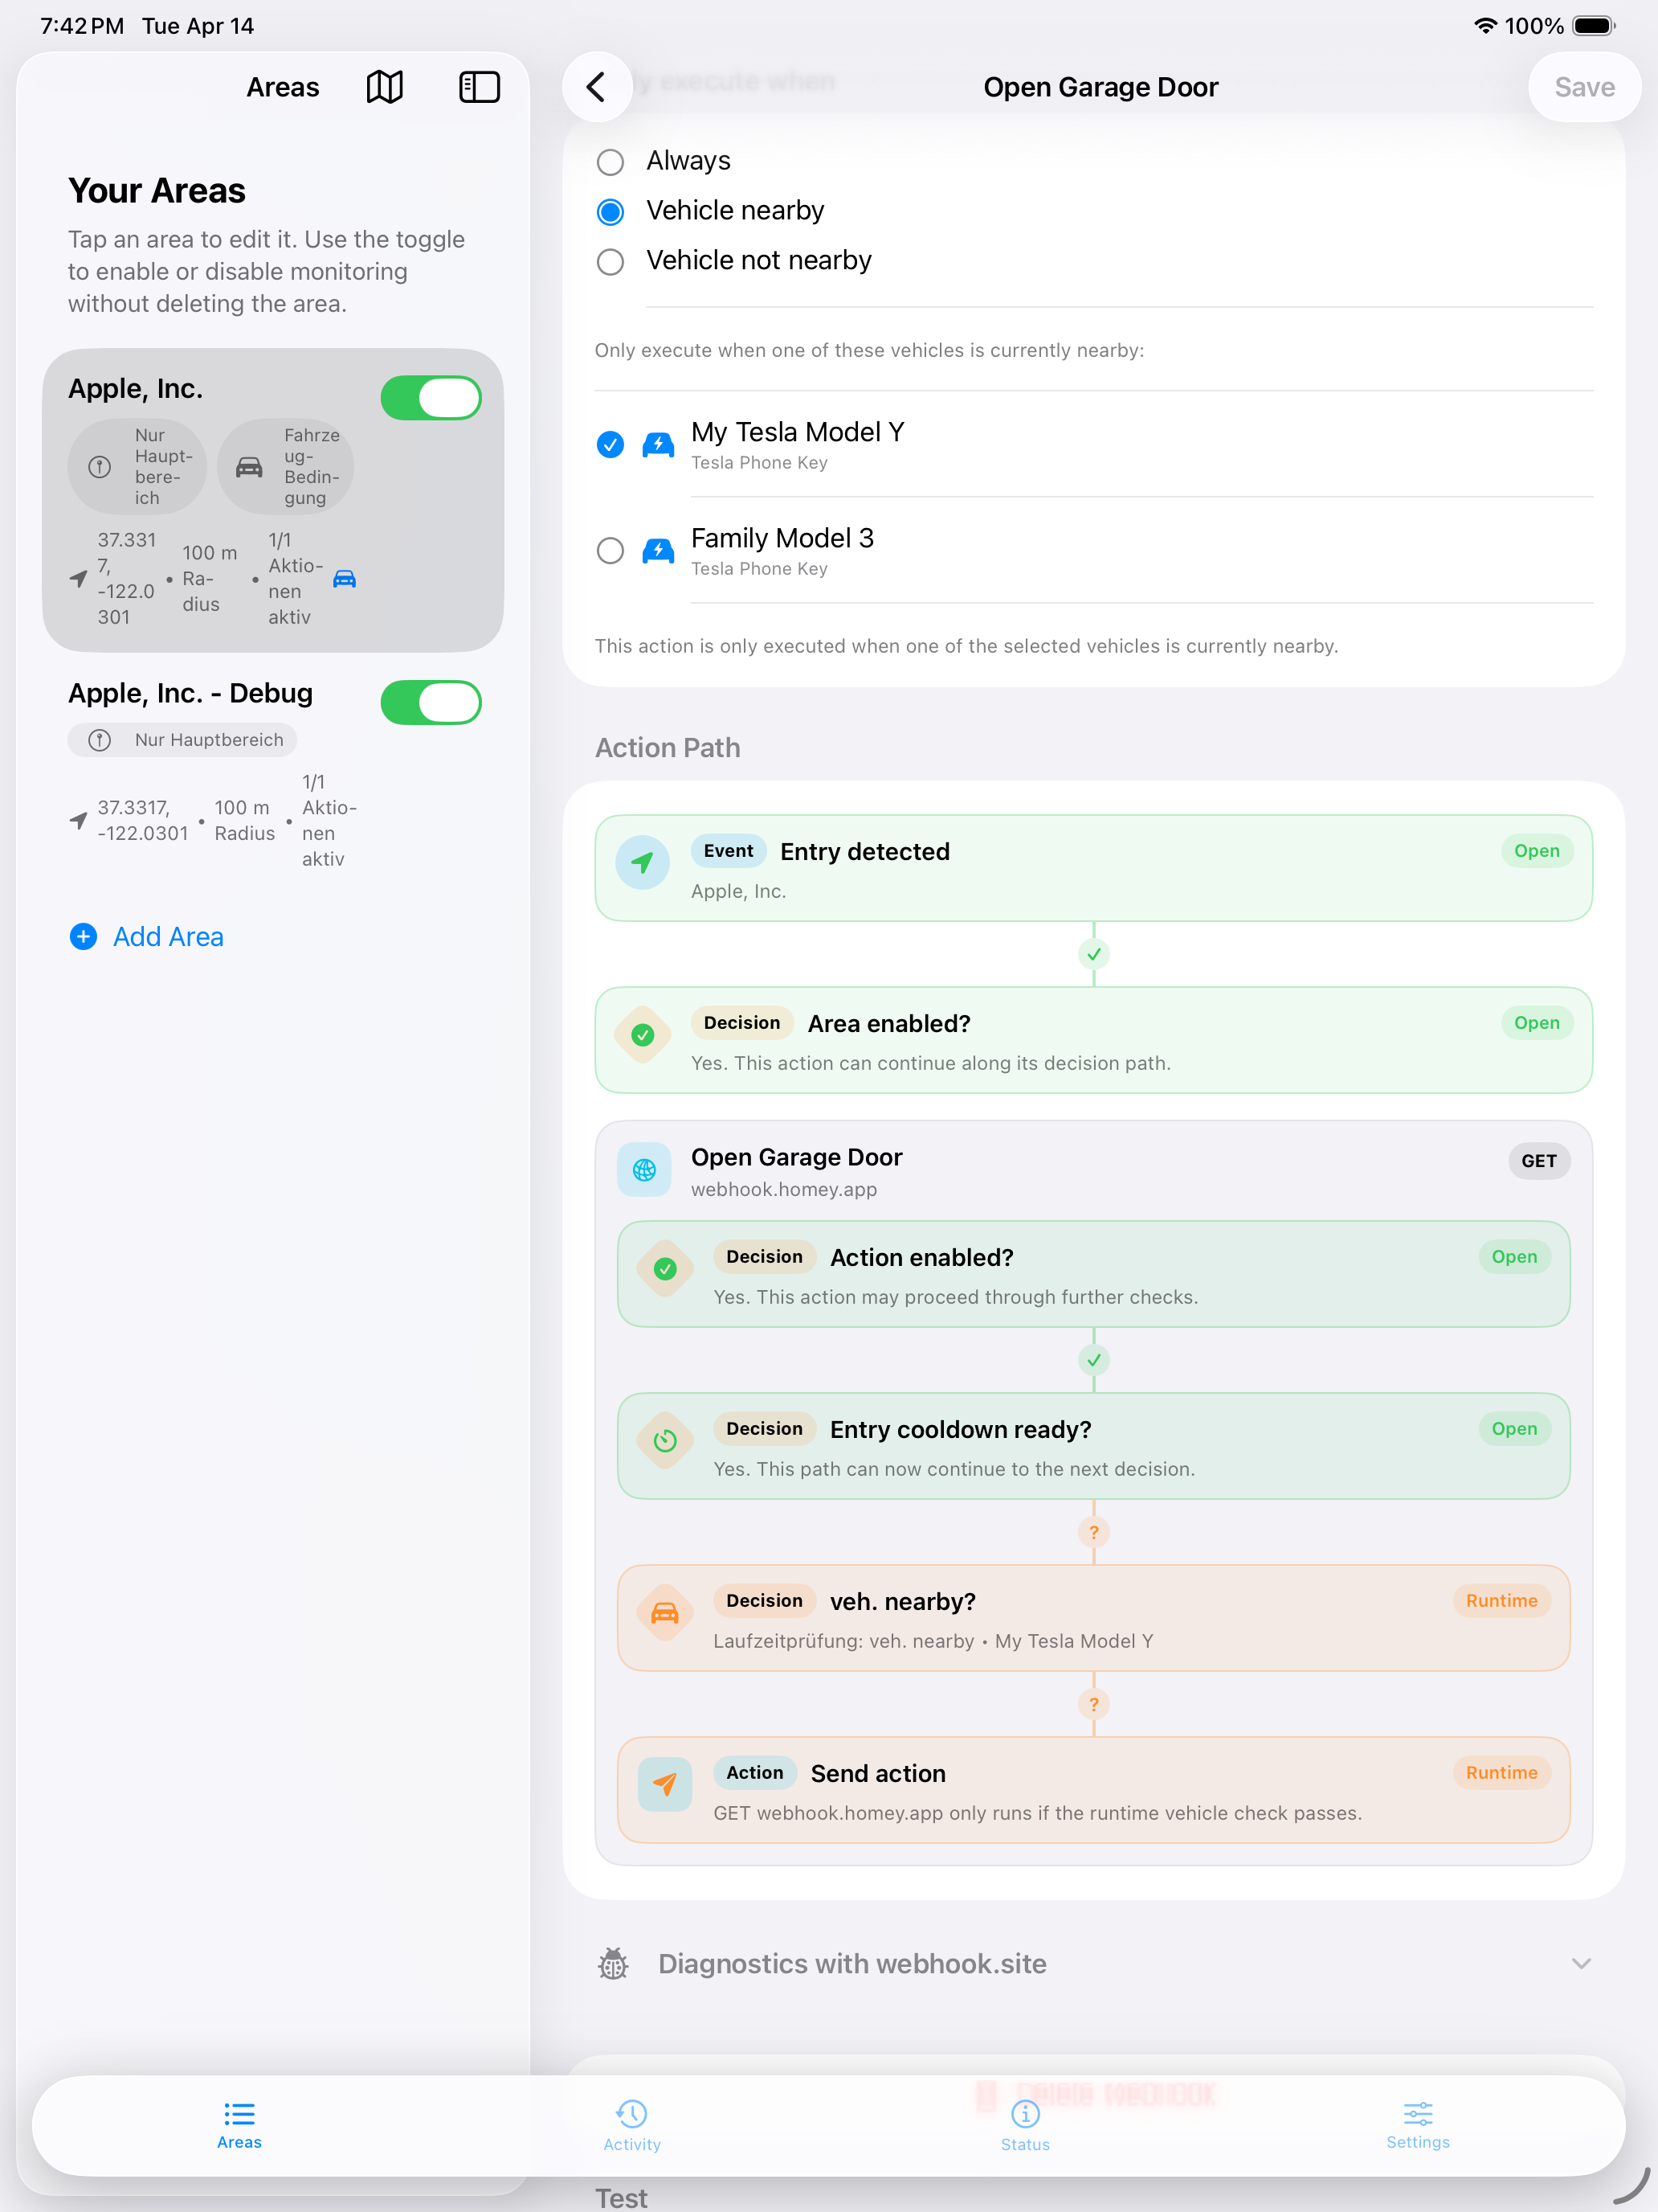Click the My Tesla Model Y car icon
The image size is (1658, 2212).
(x=658, y=444)
